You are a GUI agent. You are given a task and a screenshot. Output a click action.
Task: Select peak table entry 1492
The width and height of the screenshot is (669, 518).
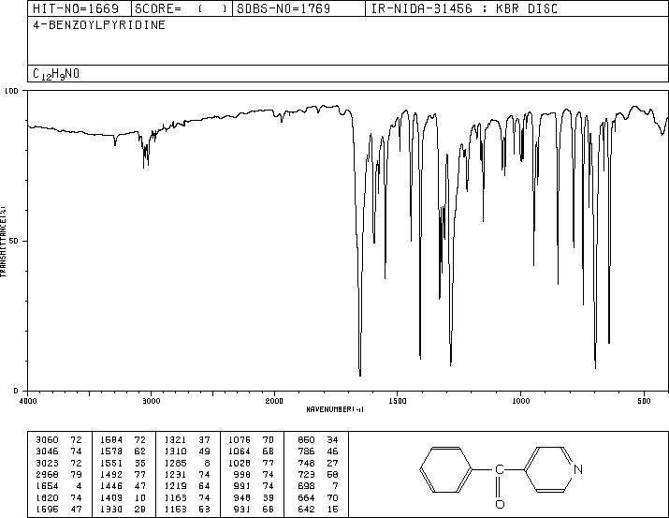111,474
